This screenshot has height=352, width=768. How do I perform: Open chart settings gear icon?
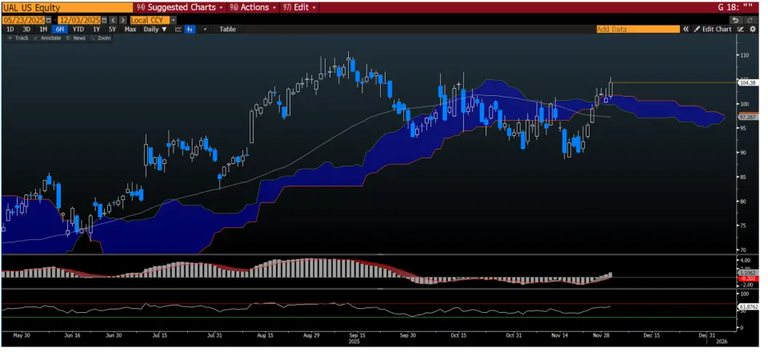tap(752, 29)
